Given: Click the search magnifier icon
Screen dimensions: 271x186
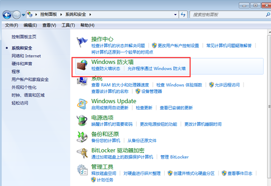Looking at the screenshot, I should click(268, 14).
